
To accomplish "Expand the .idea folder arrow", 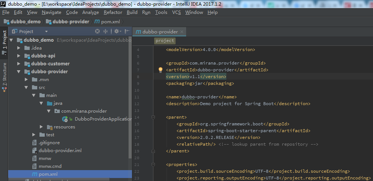I will click(x=19, y=48).
